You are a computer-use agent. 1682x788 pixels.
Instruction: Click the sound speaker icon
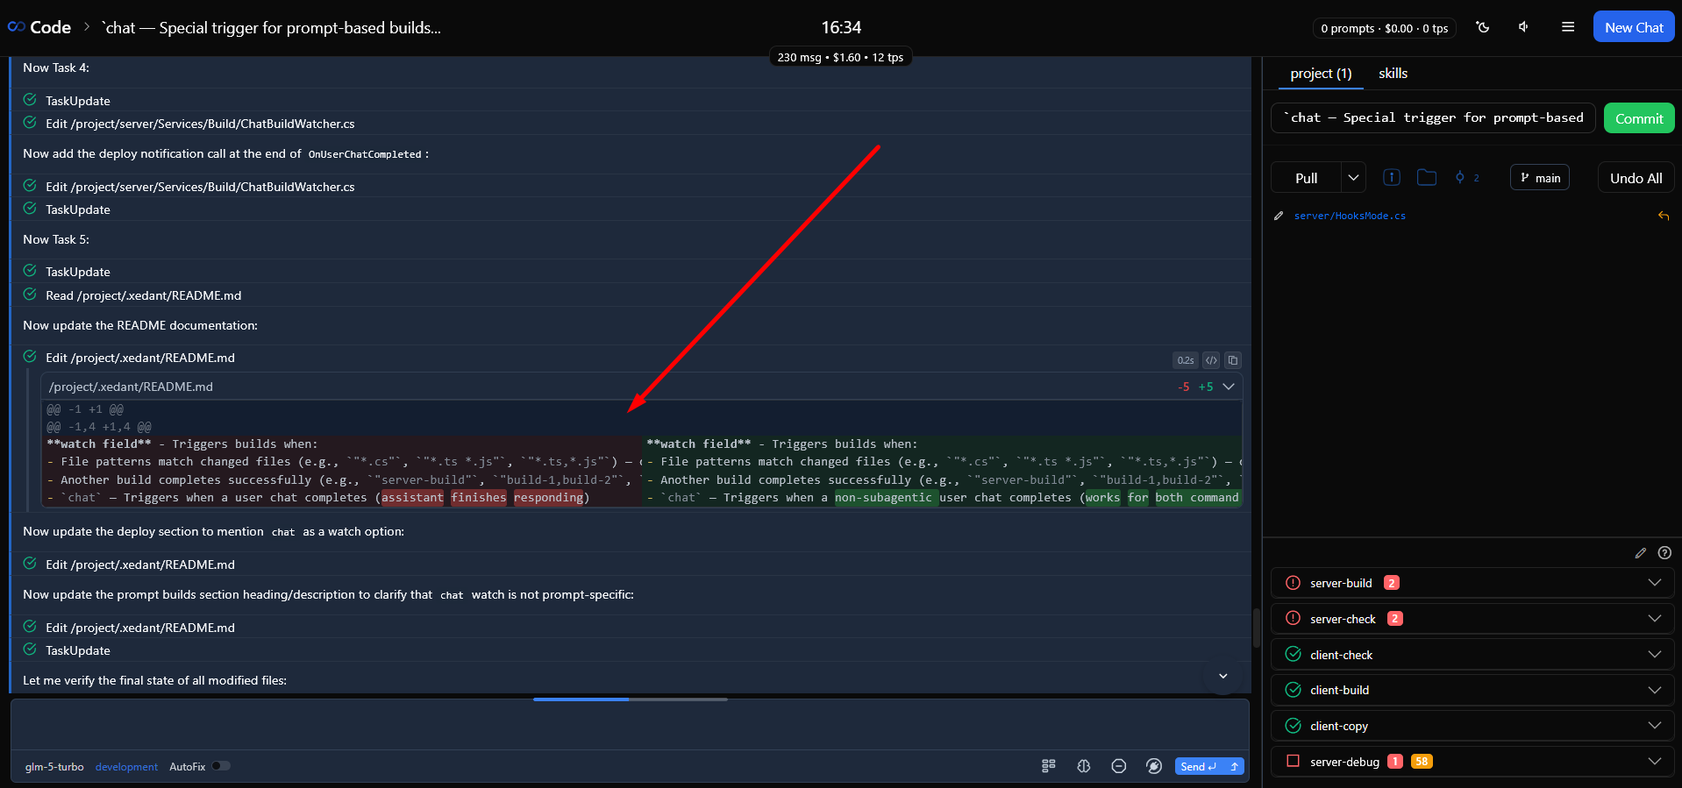pyautogui.click(x=1524, y=27)
